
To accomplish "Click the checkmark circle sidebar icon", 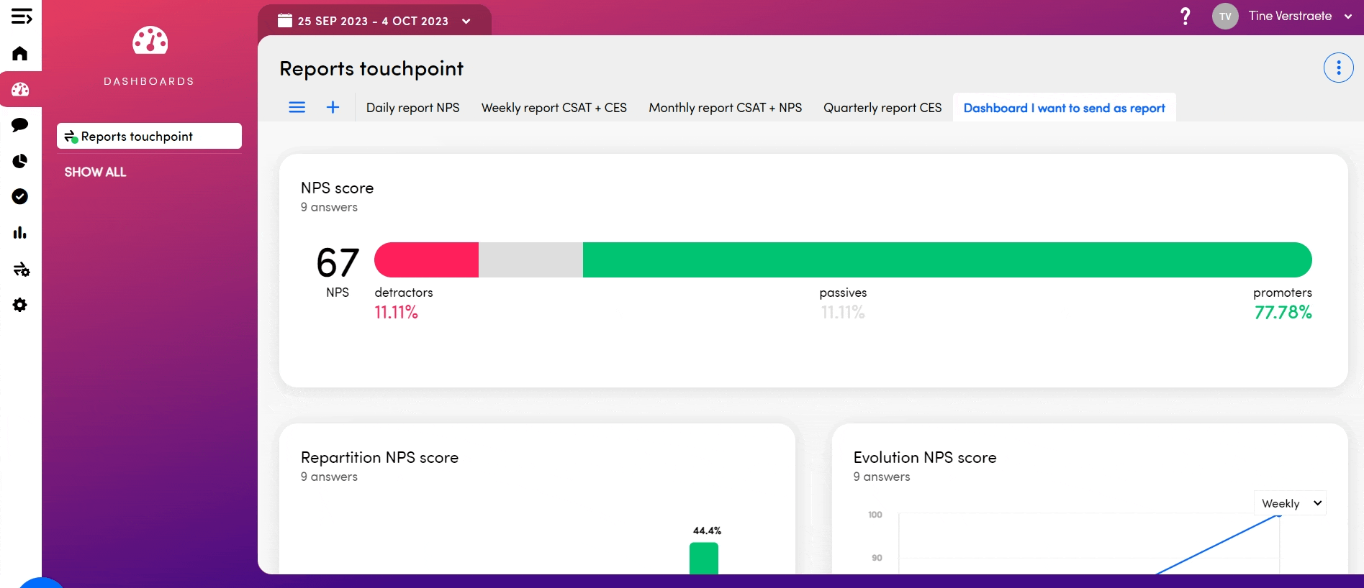I will (20, 197).
